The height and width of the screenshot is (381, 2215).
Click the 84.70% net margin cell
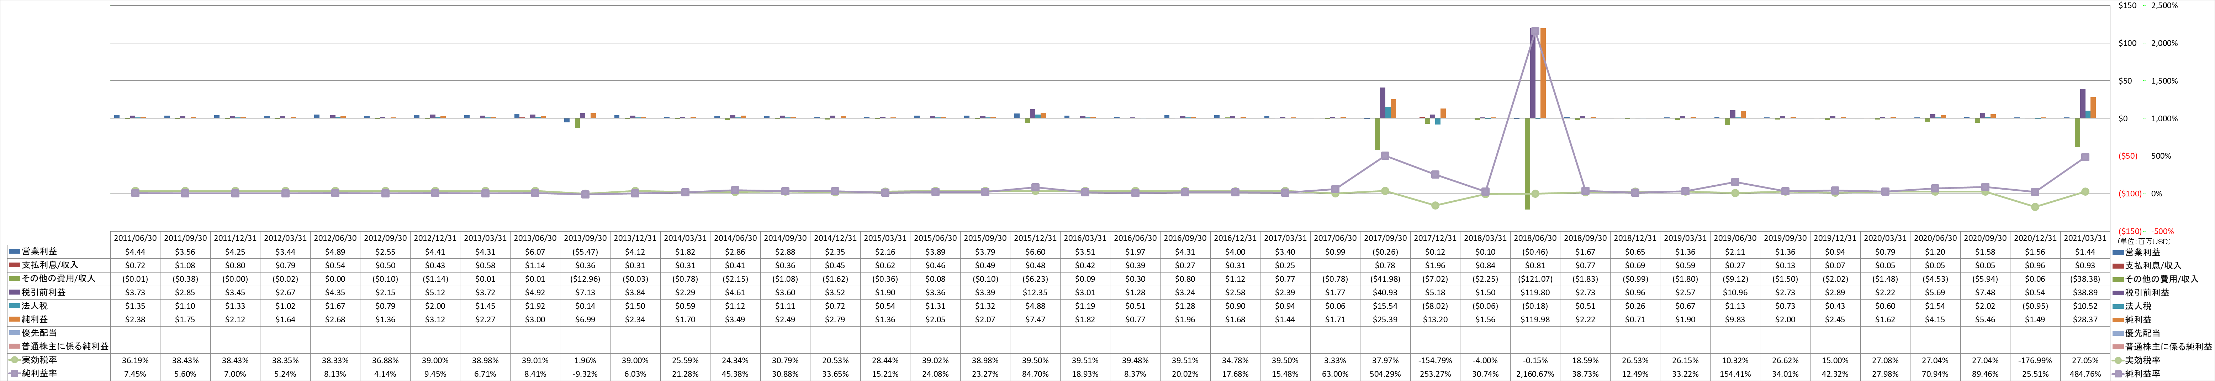1035,374
